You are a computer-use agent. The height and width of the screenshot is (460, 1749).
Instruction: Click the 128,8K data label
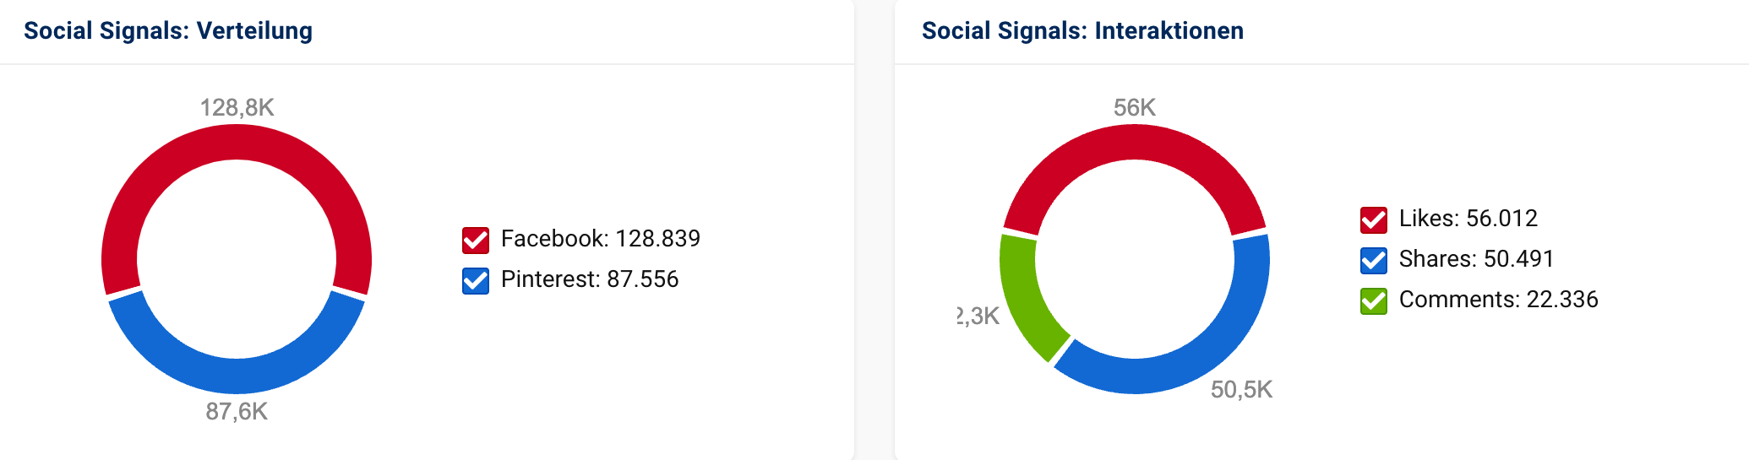pyautogui.click(x=237, y=108)
